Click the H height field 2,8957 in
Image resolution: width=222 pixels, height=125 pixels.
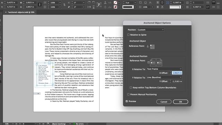pos(31,7)
